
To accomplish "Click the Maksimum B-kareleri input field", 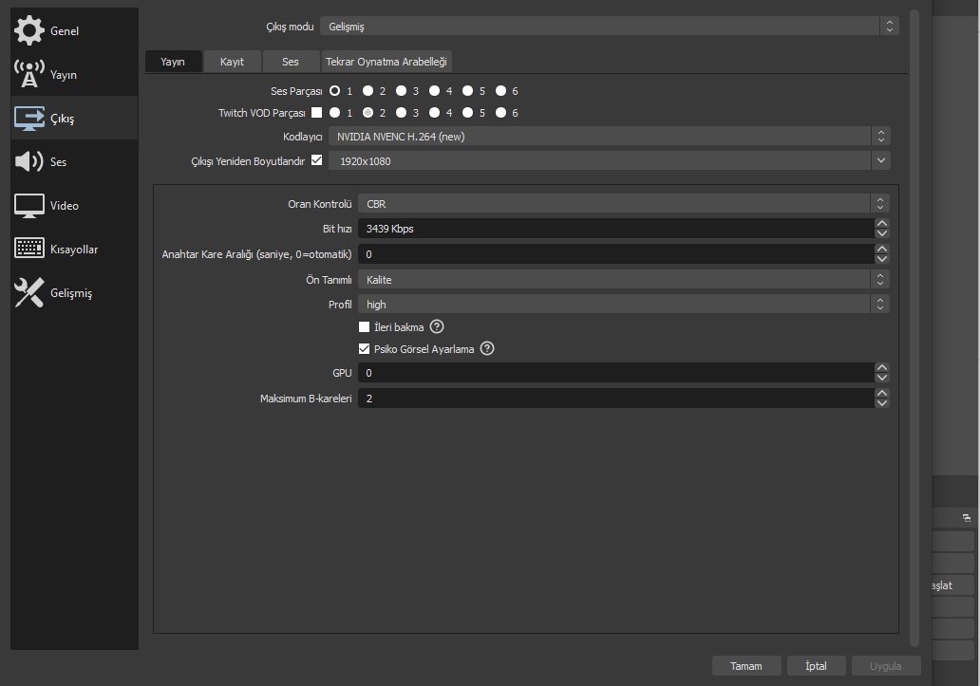I will 616,399.
